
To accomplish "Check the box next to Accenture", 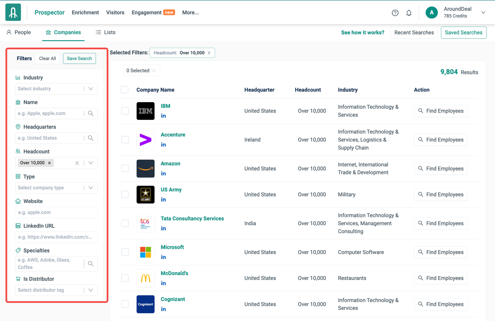I will 125,140.
